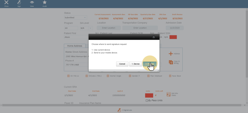Maximize the signature request dialog

coord(154,37)
